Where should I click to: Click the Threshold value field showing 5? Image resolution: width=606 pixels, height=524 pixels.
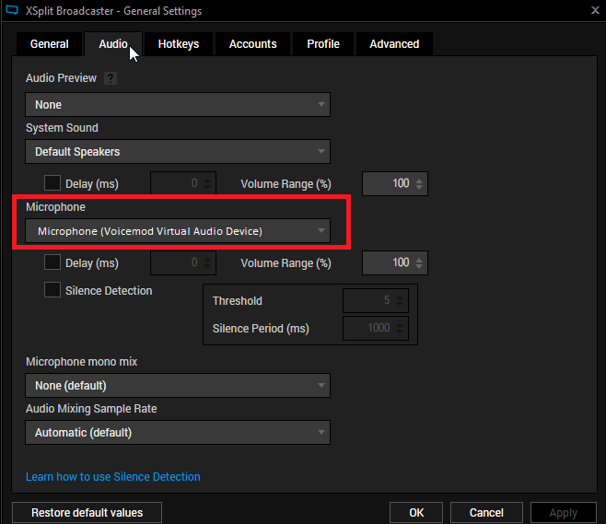click(x=376, y=300)
